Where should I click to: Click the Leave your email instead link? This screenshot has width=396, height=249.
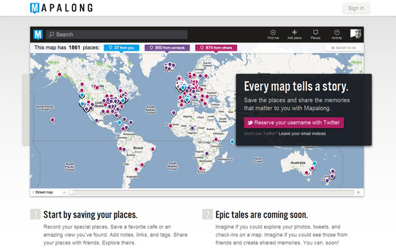(302, 134)
